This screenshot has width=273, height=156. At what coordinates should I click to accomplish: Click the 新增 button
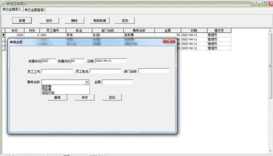click(22, 21)
